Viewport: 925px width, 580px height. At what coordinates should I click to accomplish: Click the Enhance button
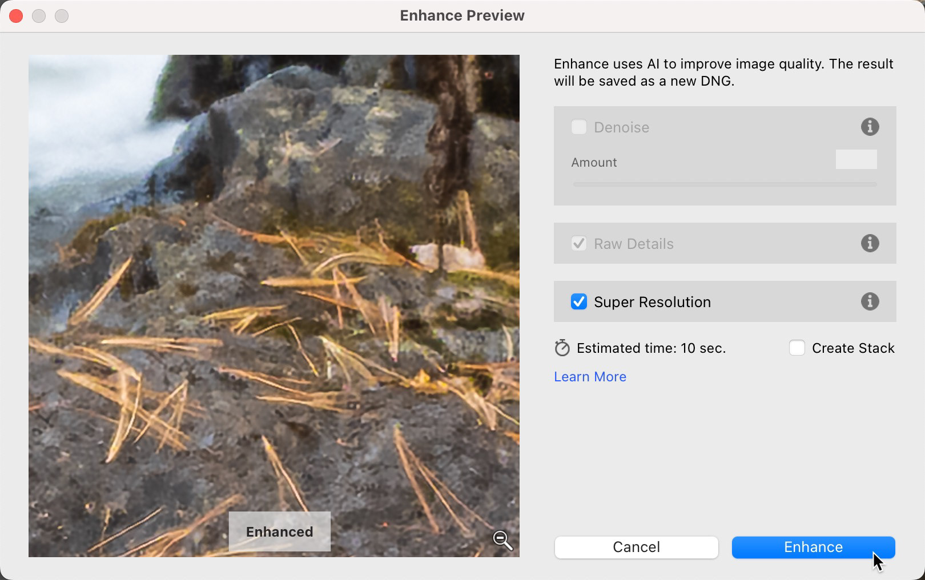pos(813,547)
